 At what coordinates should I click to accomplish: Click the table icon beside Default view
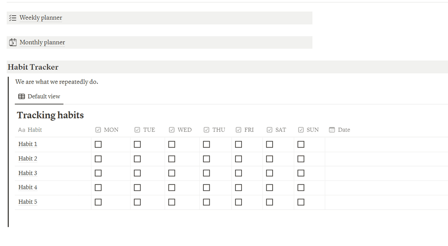point(22,96)
